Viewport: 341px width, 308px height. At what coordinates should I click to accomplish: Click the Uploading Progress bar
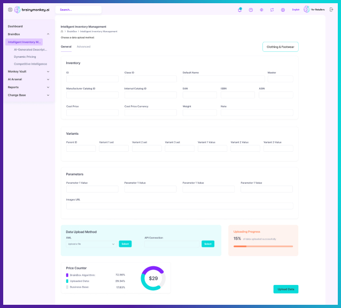coord(263,246)
